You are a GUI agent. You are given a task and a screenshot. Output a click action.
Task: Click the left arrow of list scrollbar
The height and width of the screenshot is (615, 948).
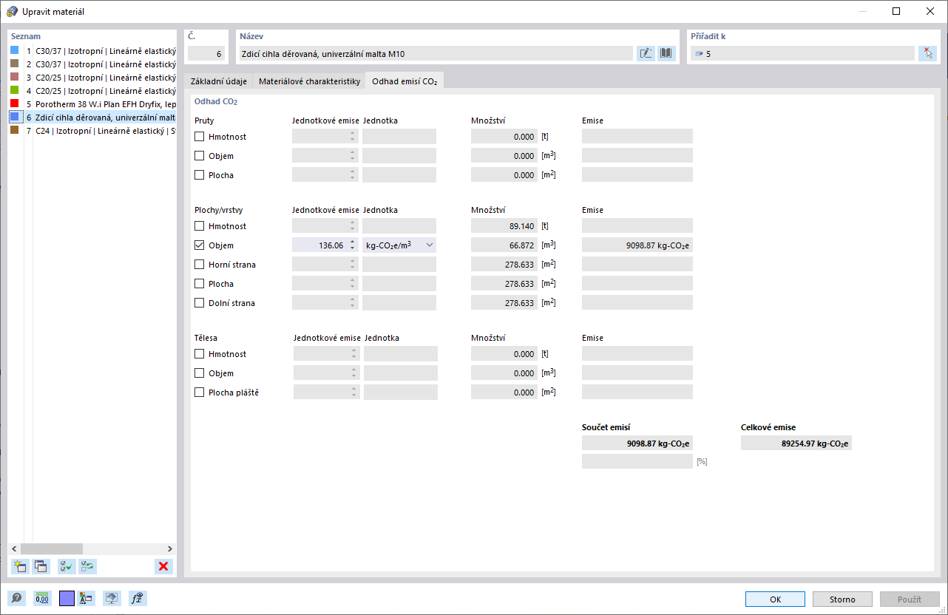click(x=15, y=548)
